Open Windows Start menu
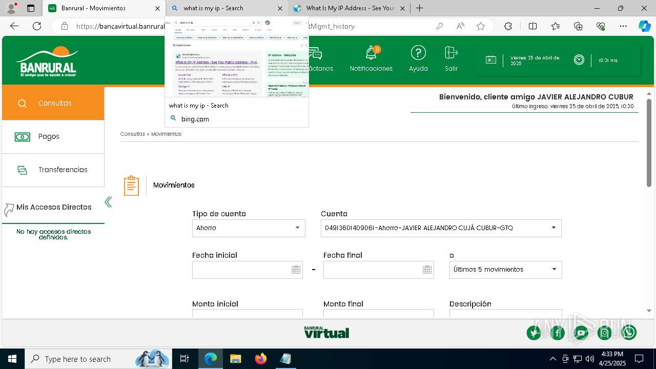Viewport: 656px width, 369px height. pyautogui.click(x=12, y=359)
